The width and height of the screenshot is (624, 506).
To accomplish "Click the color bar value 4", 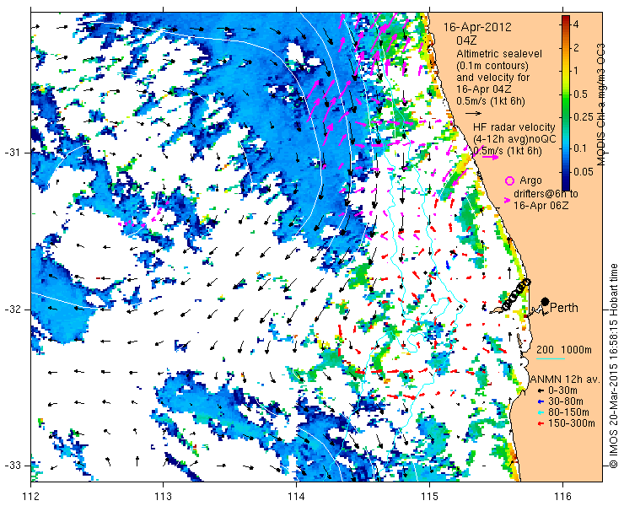I will click(576, 24).
